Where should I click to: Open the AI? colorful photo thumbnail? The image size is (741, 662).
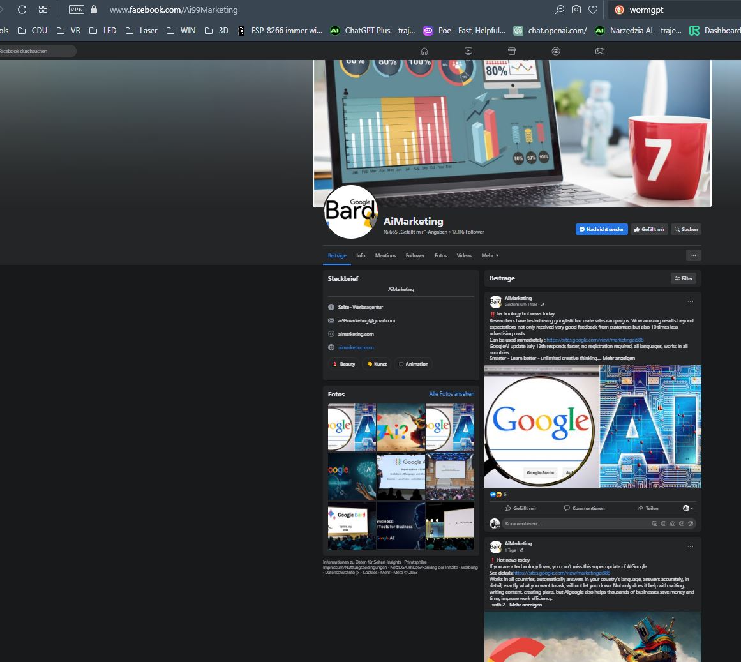point(401,428)
